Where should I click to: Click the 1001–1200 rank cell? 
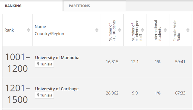[17, 62]
